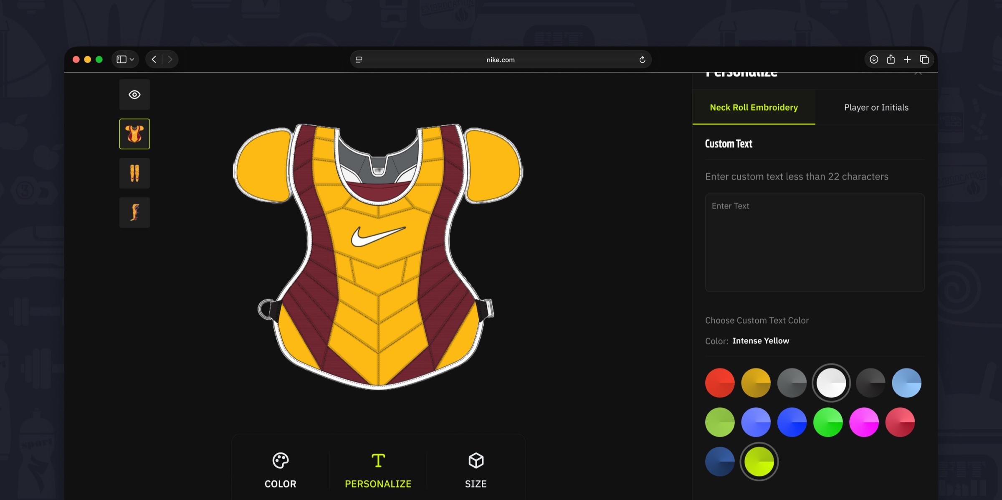
Task: Choose the light green text color swatch
Action: coord(720,422)
